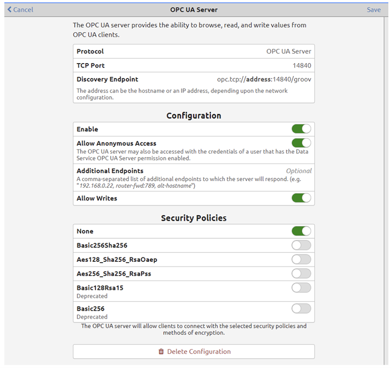Enable the Basic256Sha256 security policy
The image size is (391, 368).
[x=301, y=245]
